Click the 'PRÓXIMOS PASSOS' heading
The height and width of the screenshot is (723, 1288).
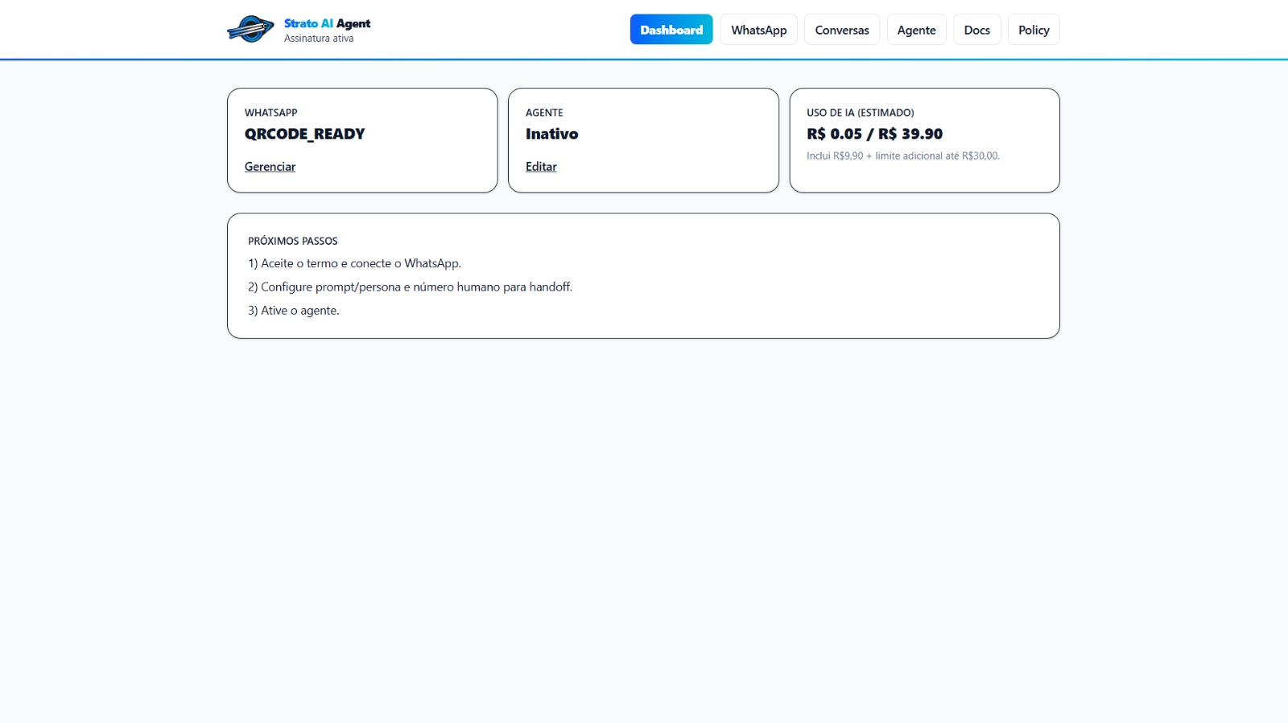click(292, 241)
